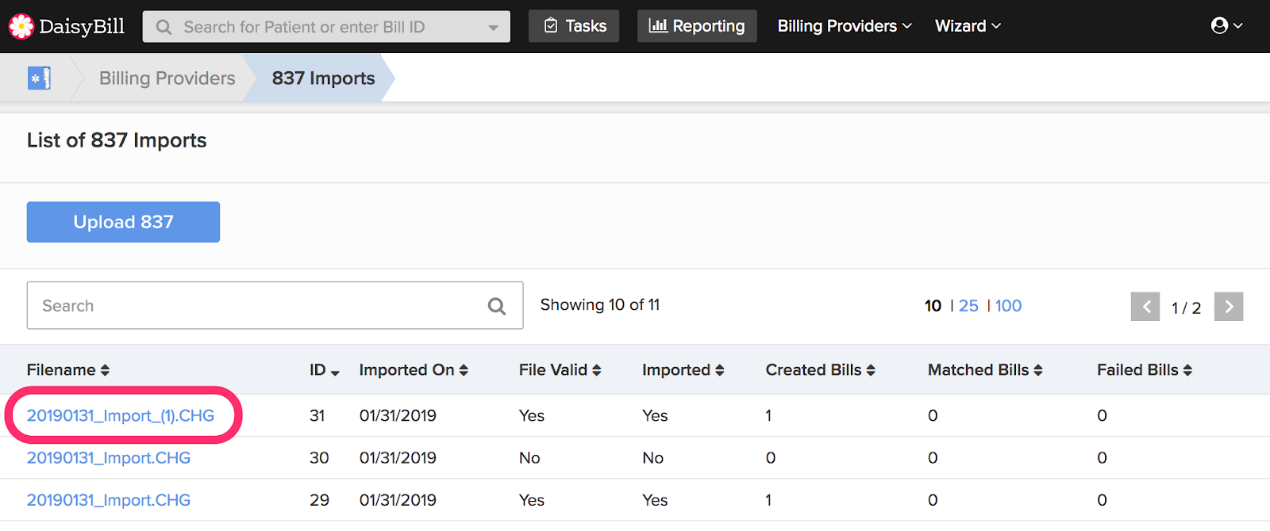
Task: Open 20190131_Import.CHG with ID 30
Action: pos(109,458)
